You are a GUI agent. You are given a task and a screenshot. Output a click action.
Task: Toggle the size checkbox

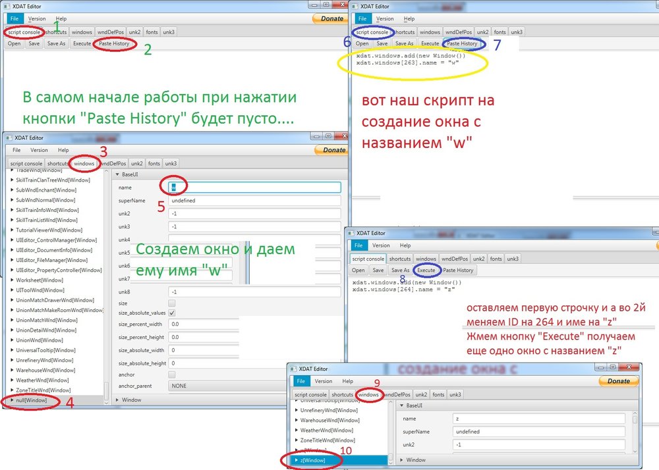point(172,303)
